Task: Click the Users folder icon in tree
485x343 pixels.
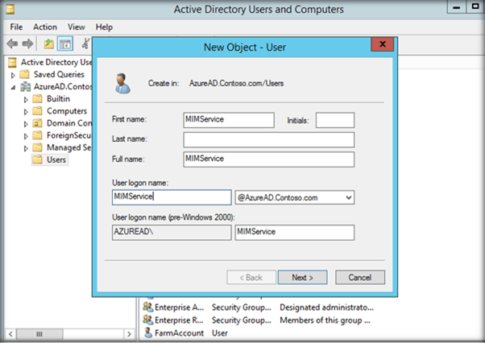Action: click(x=37, y=159)
